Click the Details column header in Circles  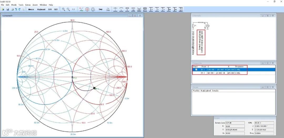pyautogui.click(x=215, y=91)
